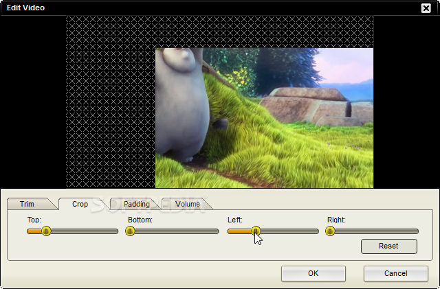Image resolution: width=440 pixels, height=289 pixels.
Task: Click the Bottom crop slider handle
Action: [130, 231]
